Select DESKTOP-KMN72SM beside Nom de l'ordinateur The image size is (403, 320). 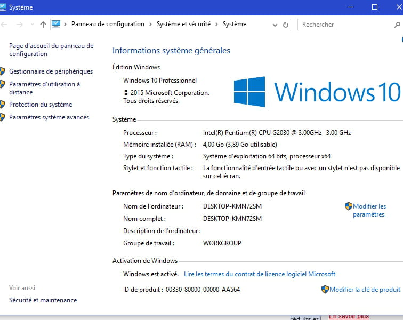(x=232, y=206)
